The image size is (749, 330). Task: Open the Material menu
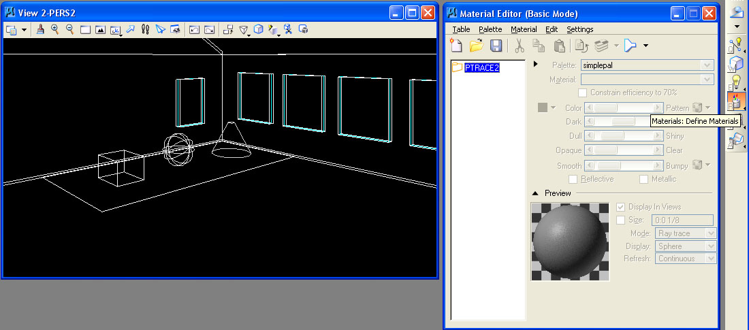click(524, 29)
